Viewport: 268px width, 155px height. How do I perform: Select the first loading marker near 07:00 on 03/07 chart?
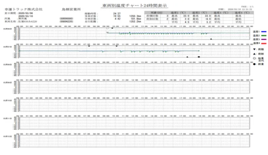coord(89,46)
